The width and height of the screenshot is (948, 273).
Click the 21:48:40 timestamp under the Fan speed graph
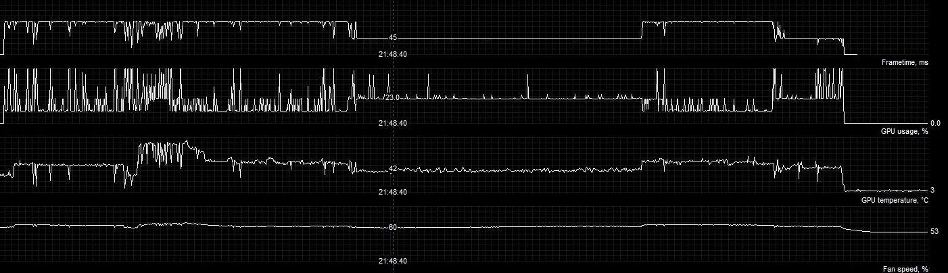coord(393,261)
